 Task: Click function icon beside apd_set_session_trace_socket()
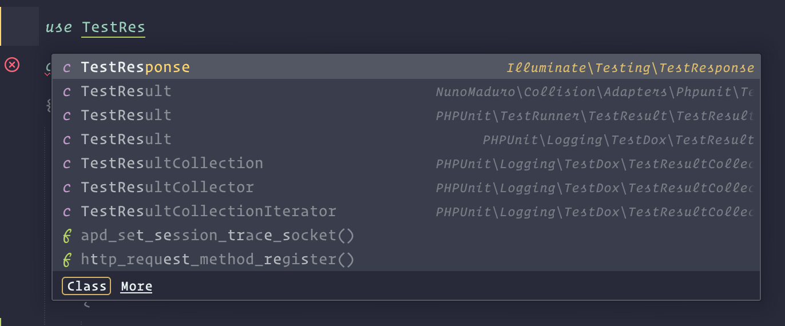pos(67,236)
